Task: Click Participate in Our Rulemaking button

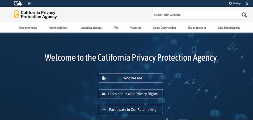Action: coord(131,110)
